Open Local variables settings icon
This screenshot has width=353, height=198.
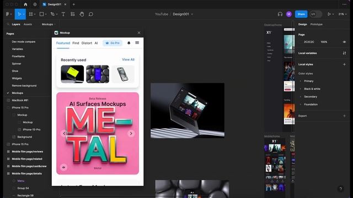coord(344,53)
